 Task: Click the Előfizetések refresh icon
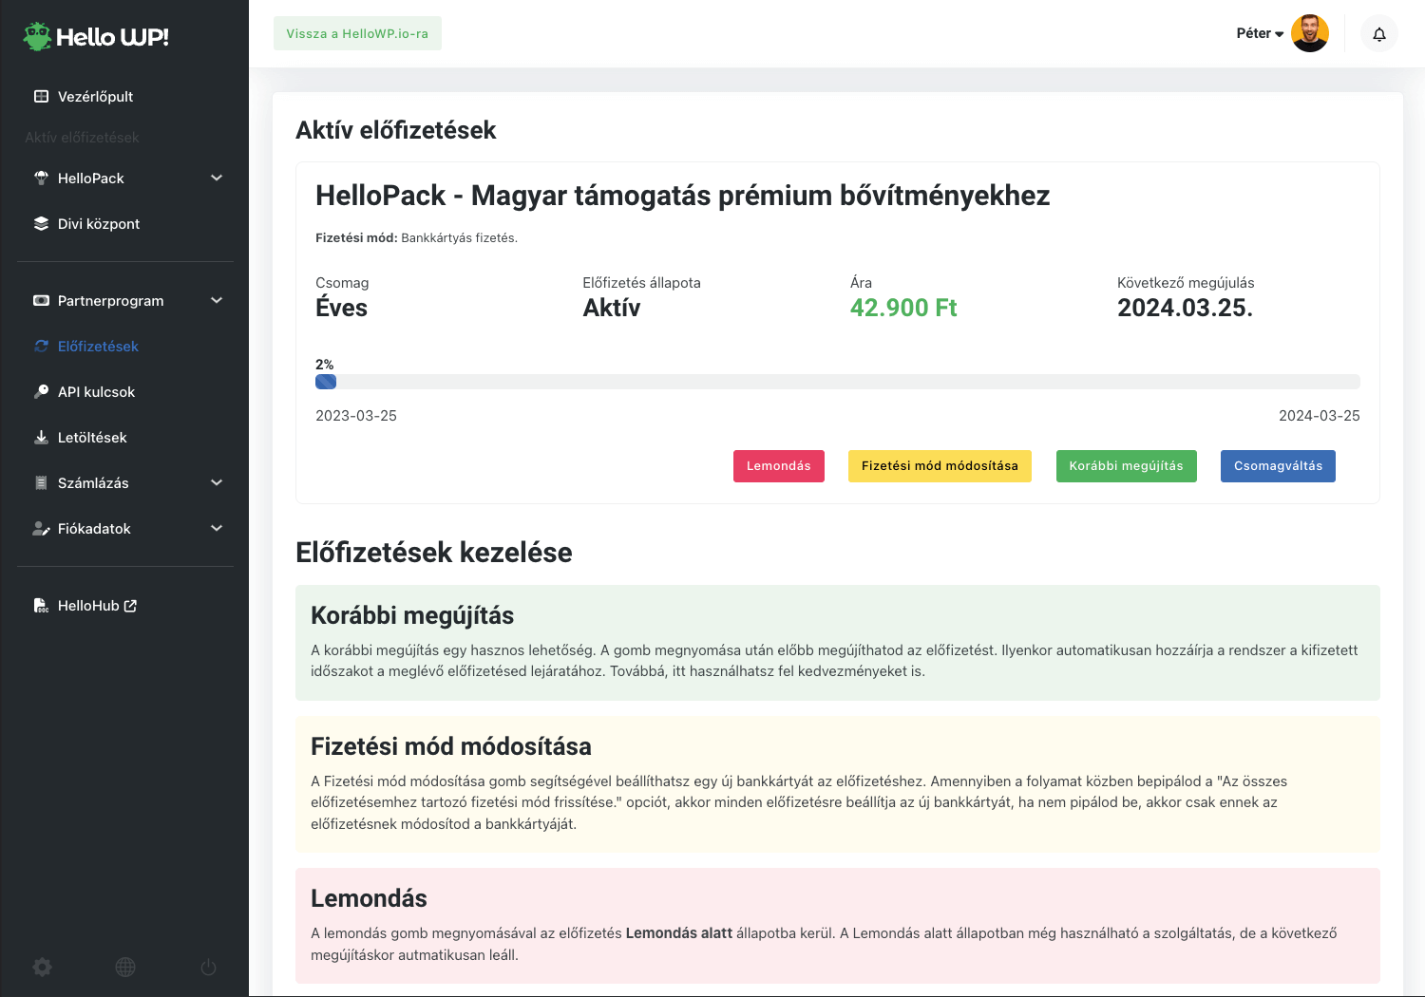pyautogui.click(x=41, y=346)
